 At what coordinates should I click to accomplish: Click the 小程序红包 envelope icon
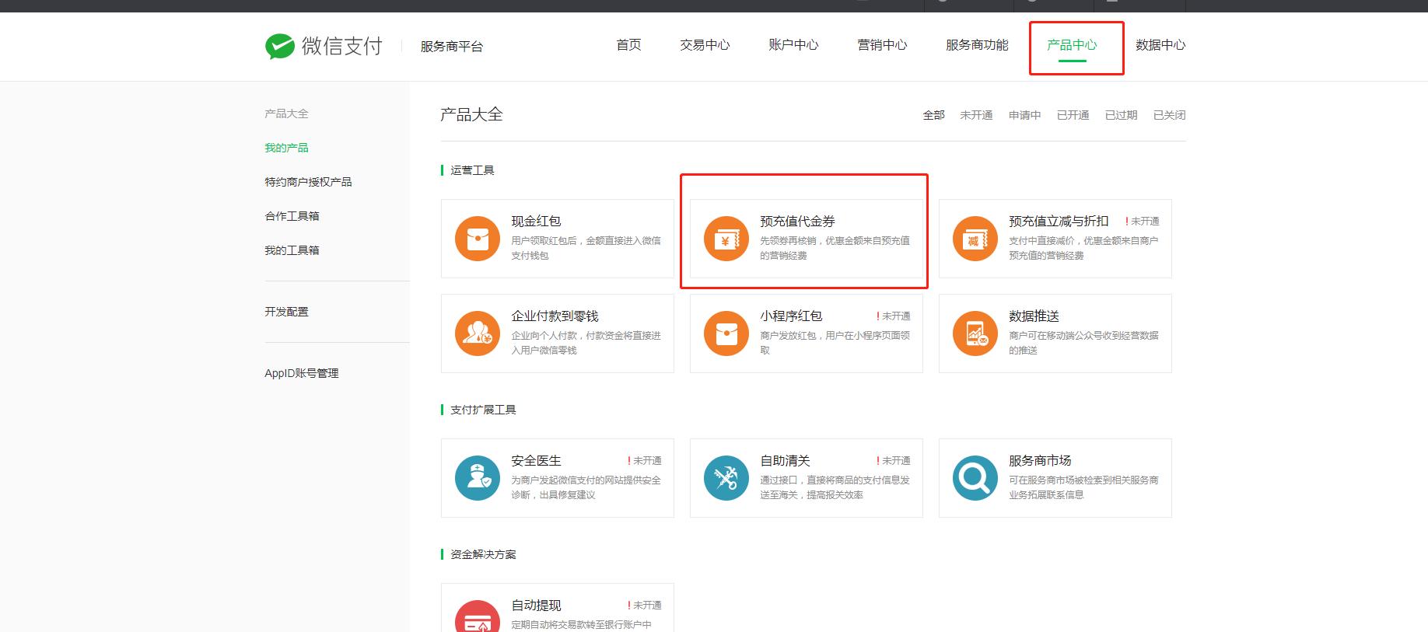point(726,333)
